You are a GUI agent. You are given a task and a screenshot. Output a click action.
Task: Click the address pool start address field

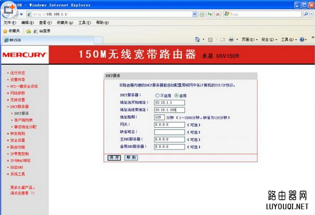click(x=170, y=102)
